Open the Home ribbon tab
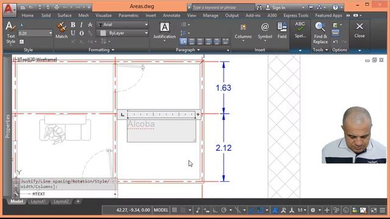The width and height of the screenshot is (390, 219). click(27, 15)
